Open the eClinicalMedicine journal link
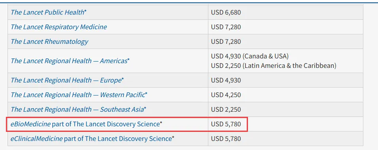 click(x=36, y=139)
